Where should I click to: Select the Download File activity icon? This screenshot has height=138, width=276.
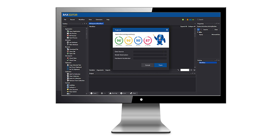click(x=68, y=49)
